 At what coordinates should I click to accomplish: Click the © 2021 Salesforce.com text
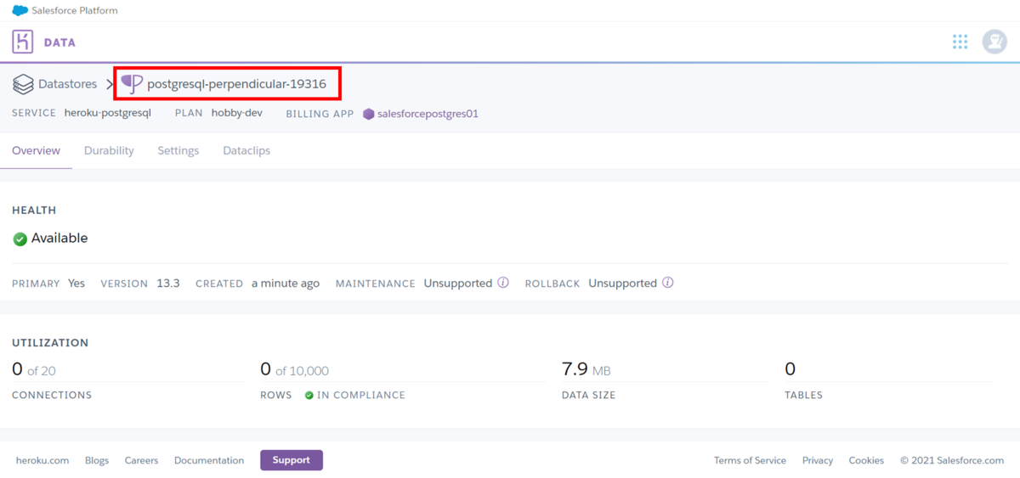pyautogui.click(x=952, y=460)
